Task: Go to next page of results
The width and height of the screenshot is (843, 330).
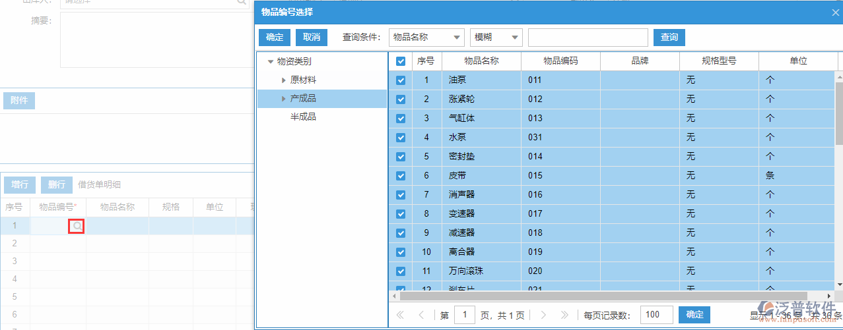Action: [543, 316]
